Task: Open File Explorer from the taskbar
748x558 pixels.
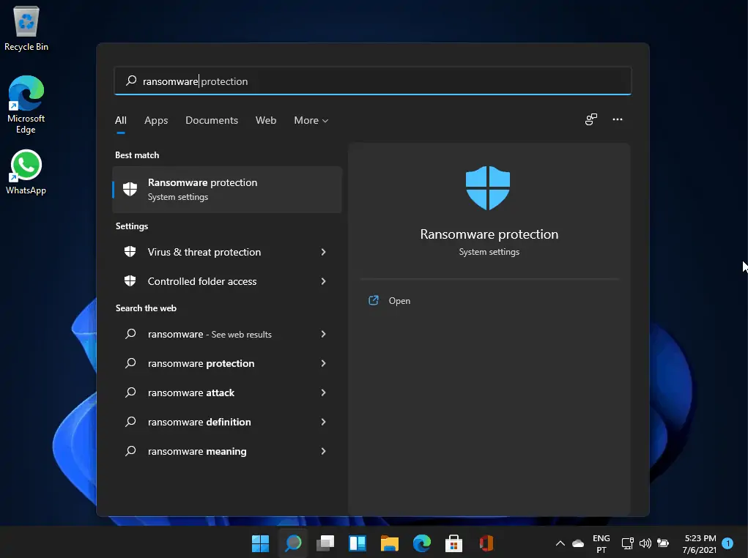Action: [390, 543]
